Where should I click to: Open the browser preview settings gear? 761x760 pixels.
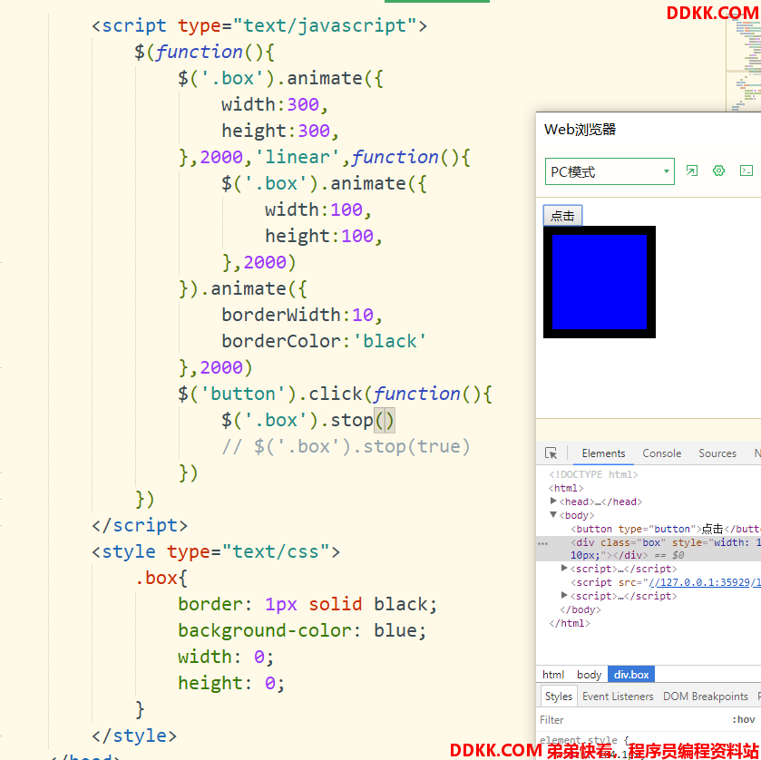718,171
